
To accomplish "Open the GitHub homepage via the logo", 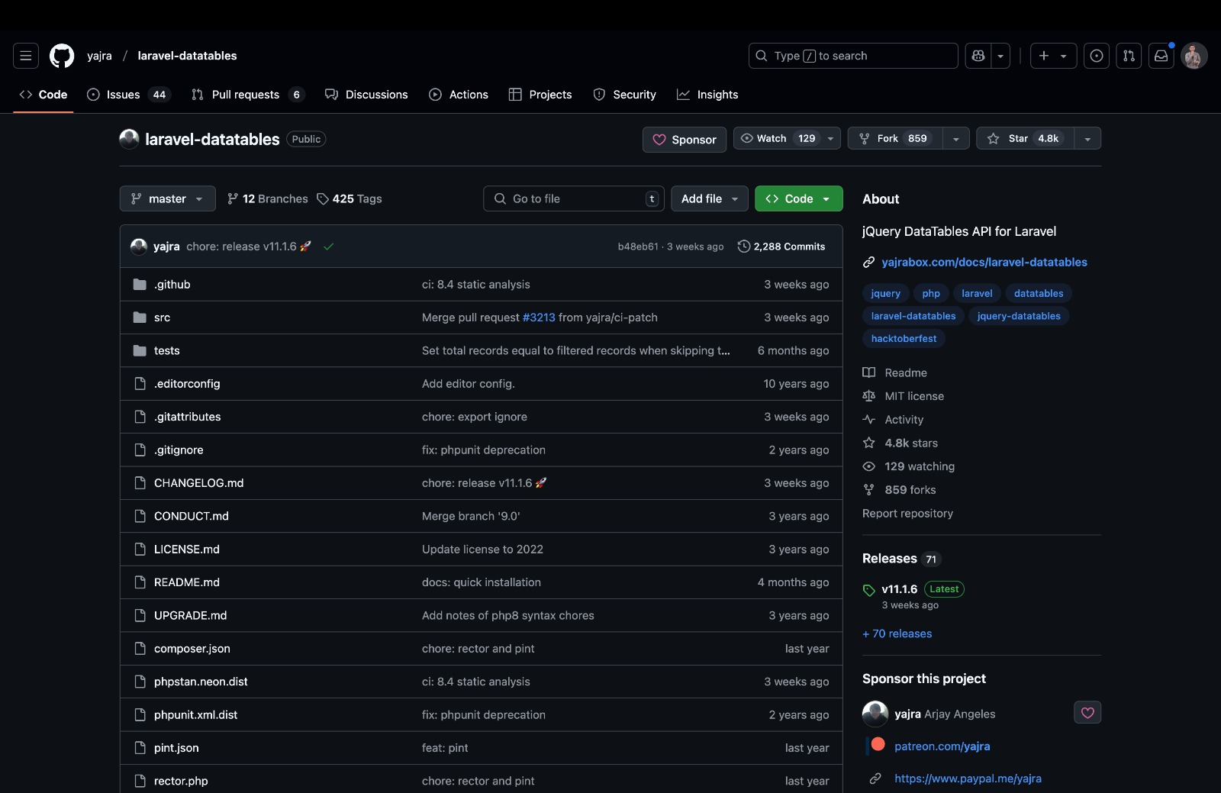I will tap(61, 56).
